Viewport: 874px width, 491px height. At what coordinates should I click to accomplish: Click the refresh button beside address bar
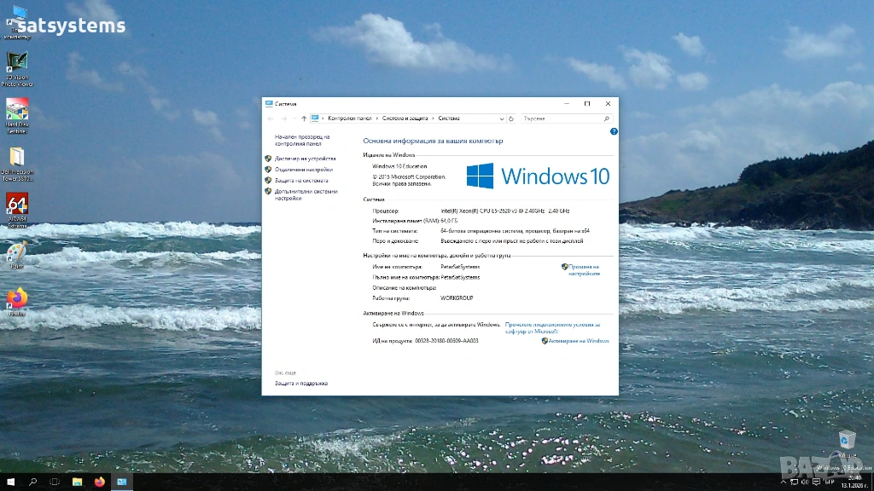pyautogui.click(x=511, y=118)
